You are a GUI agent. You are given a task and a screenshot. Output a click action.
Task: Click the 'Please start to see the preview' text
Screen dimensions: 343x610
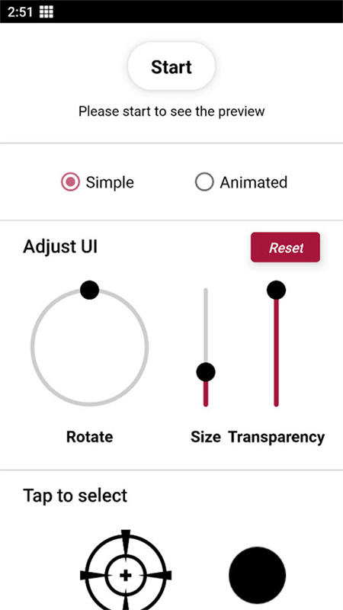(x=171, y=111)
